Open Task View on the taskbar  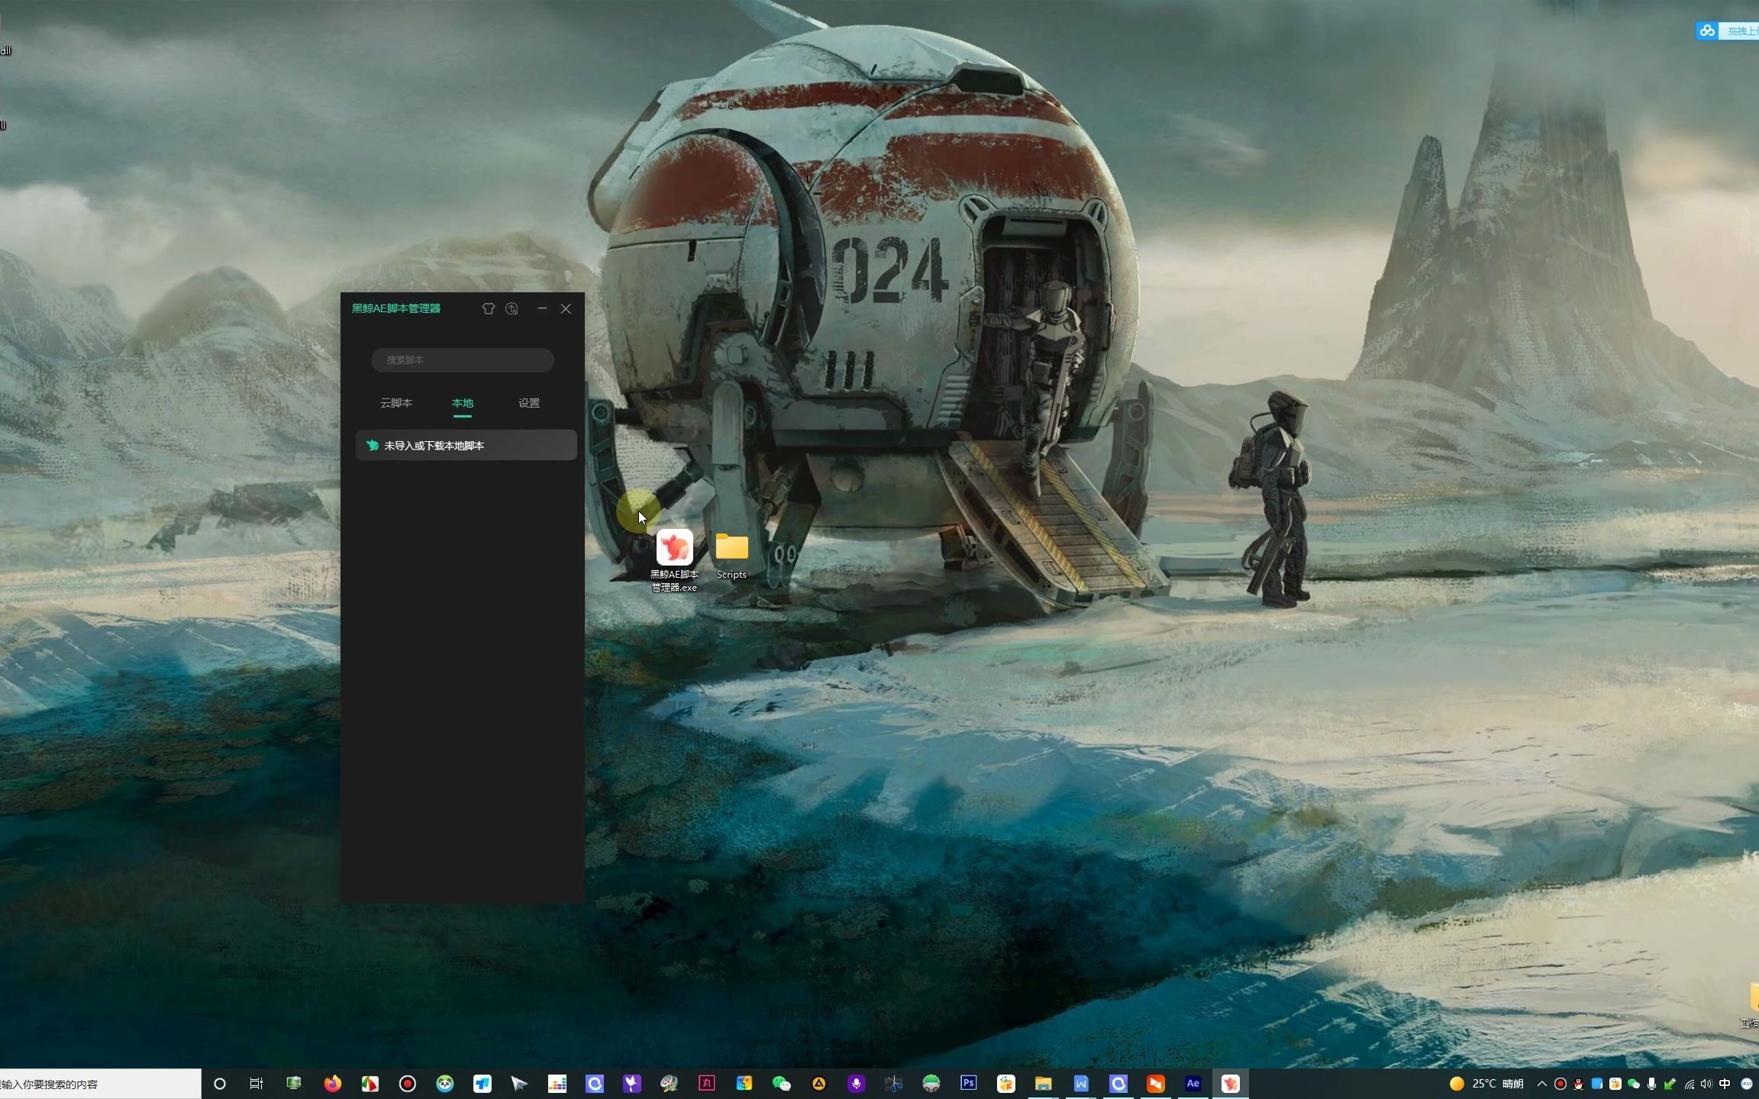click(x=257, y=1083)
